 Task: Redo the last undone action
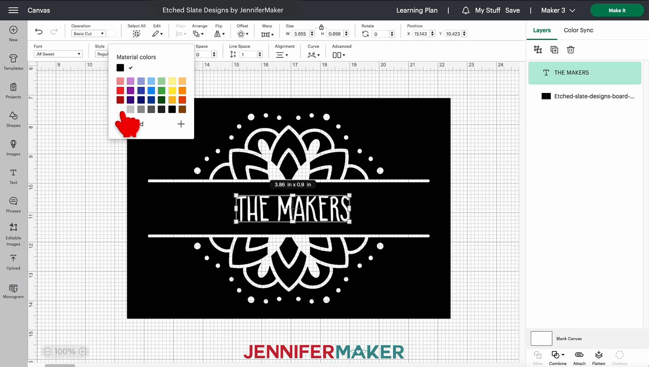54,32
